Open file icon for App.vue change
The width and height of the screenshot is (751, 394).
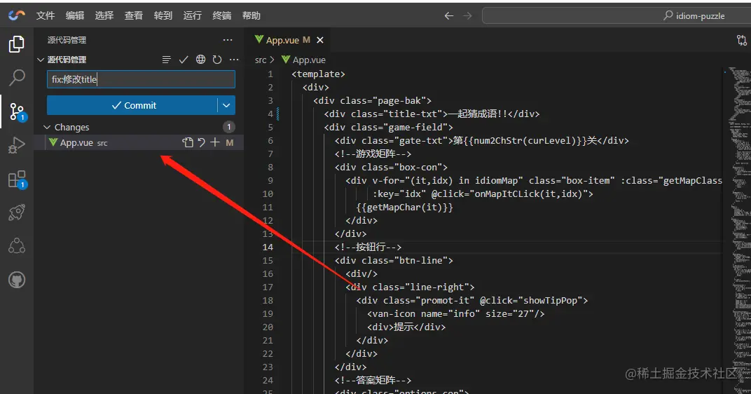pyautogui.click(x=188, y=142)
